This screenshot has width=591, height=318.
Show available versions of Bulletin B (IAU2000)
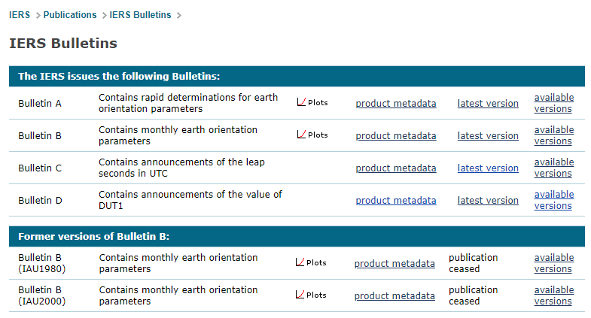point(553,295)
